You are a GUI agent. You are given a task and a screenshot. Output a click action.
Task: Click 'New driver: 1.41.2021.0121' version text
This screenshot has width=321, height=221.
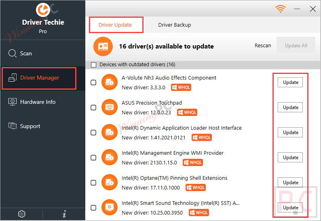(154, 138)
